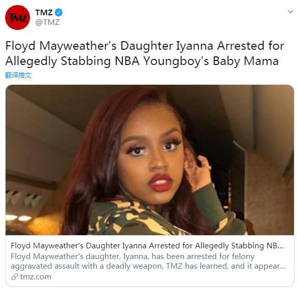Click the 'aggravated assault with a deadly weapon' line

click(87, 266)
